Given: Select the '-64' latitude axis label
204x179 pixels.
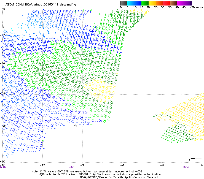Looking at the screenshot, I should tap(2, 63).
